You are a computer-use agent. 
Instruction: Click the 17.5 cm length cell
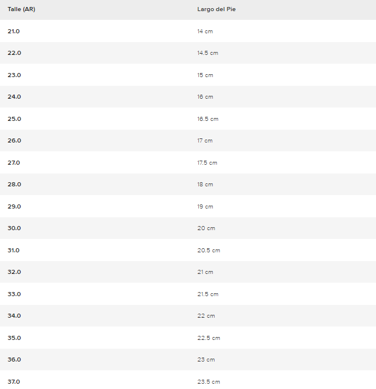coord(208,162)
